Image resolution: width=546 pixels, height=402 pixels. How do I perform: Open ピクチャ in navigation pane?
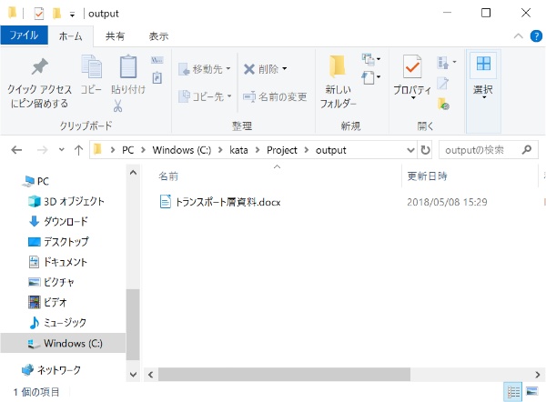click(x=51, y=282)
